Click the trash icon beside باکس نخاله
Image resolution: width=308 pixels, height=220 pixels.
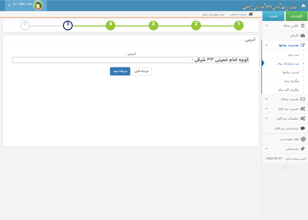click(x=303, y=26)
